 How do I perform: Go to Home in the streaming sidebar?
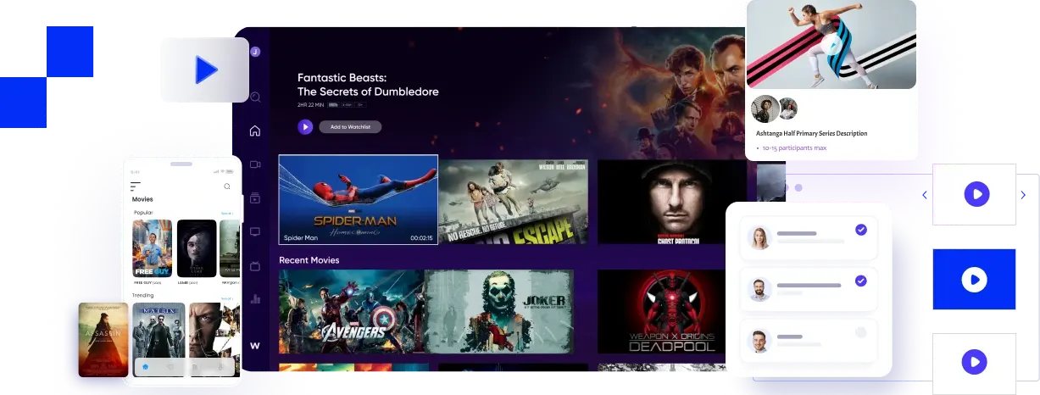point(255,131)
